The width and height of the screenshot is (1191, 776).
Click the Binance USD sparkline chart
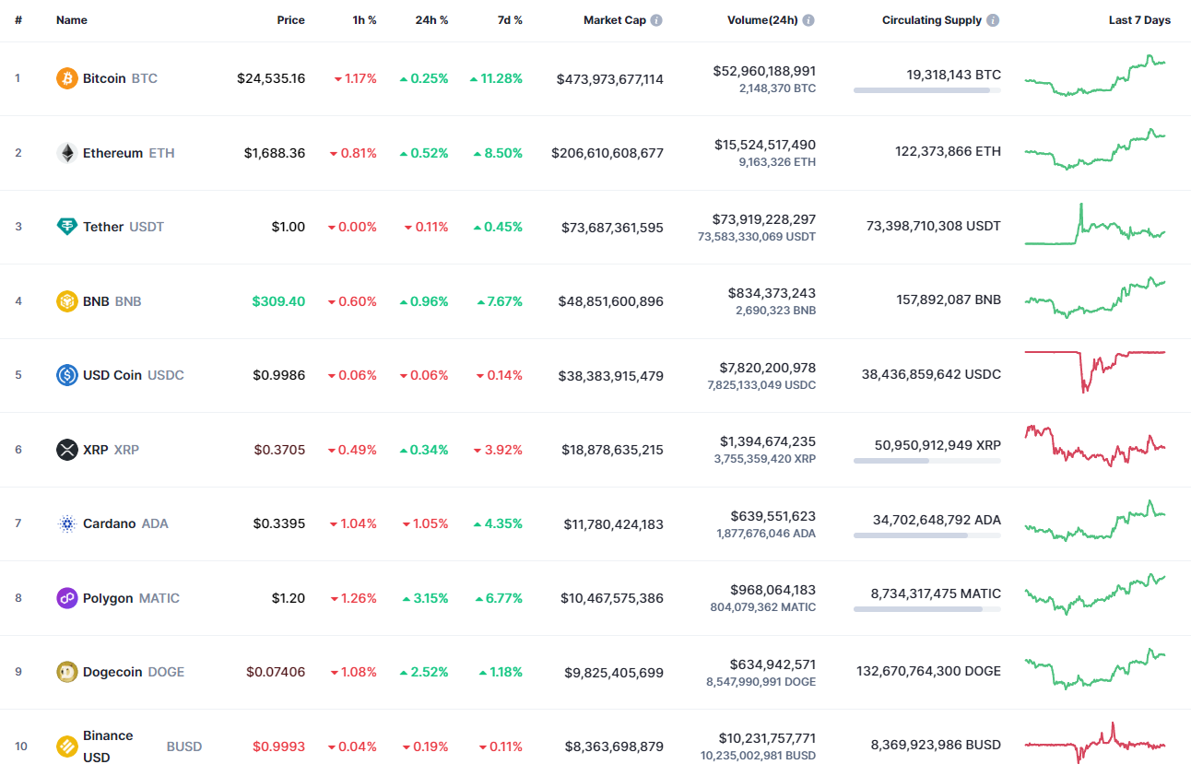[1095, 747]
